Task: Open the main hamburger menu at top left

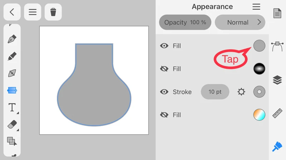Action: [x=33, y=12]
